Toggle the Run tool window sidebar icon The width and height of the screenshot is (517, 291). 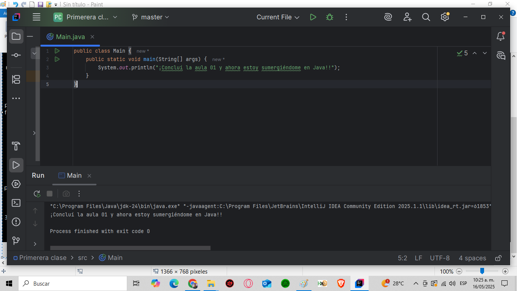[16, 165]
